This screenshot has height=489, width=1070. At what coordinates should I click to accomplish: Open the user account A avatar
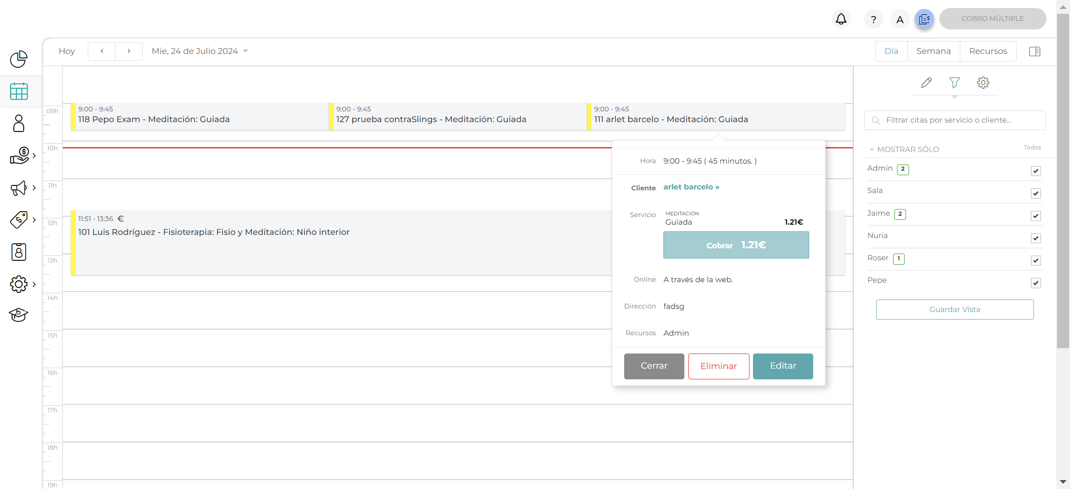point(900,19)
